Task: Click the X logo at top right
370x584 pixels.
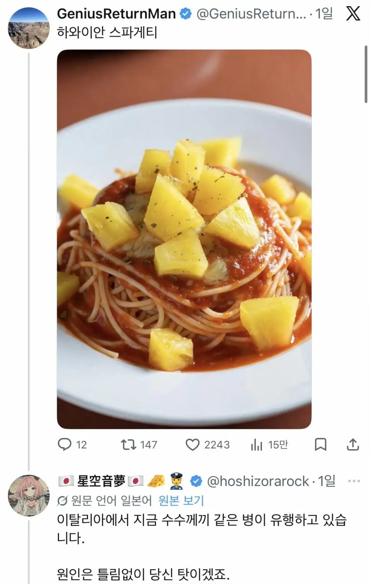Action: point(353,13)
